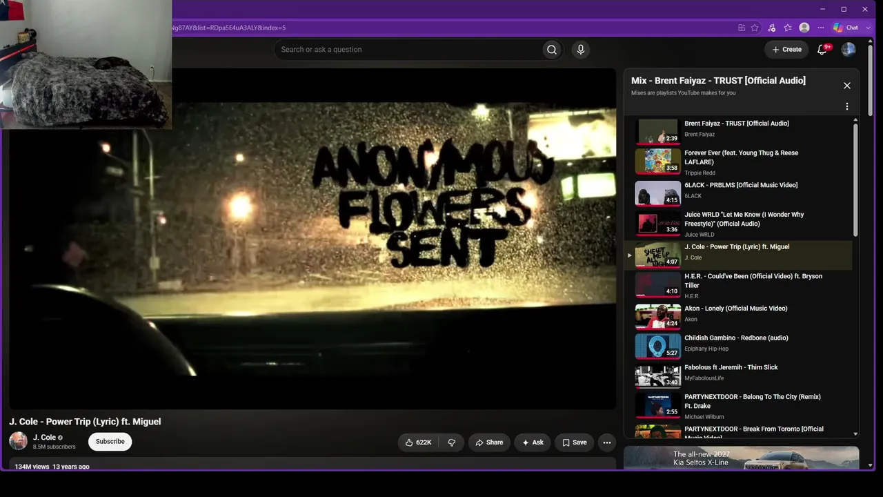Focus the Search or ask a question box
The height and width of the screenshot is (497, 883).
tap(408, 50)
